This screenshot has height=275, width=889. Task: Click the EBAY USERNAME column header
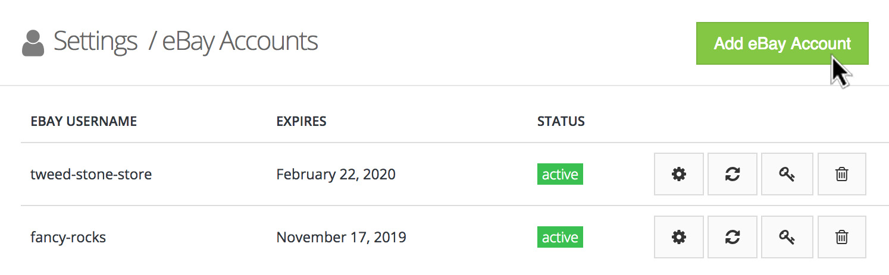(84, 122)
